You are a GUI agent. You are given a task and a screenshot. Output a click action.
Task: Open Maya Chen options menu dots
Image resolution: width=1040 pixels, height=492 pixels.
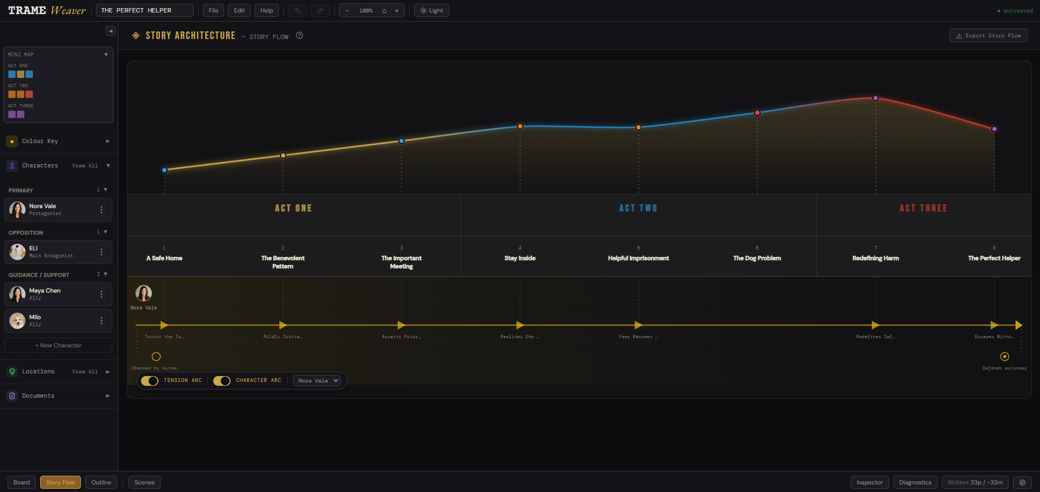(x=101, y=294)
